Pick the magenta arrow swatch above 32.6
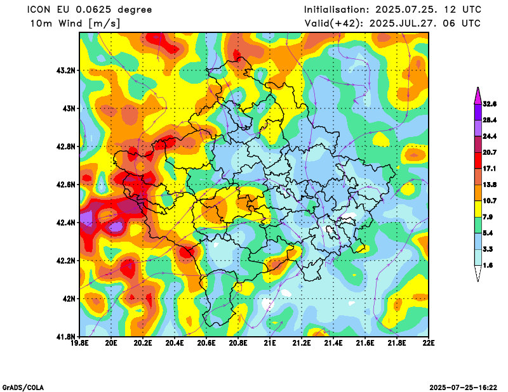The image size is (508, 392). 478,96
